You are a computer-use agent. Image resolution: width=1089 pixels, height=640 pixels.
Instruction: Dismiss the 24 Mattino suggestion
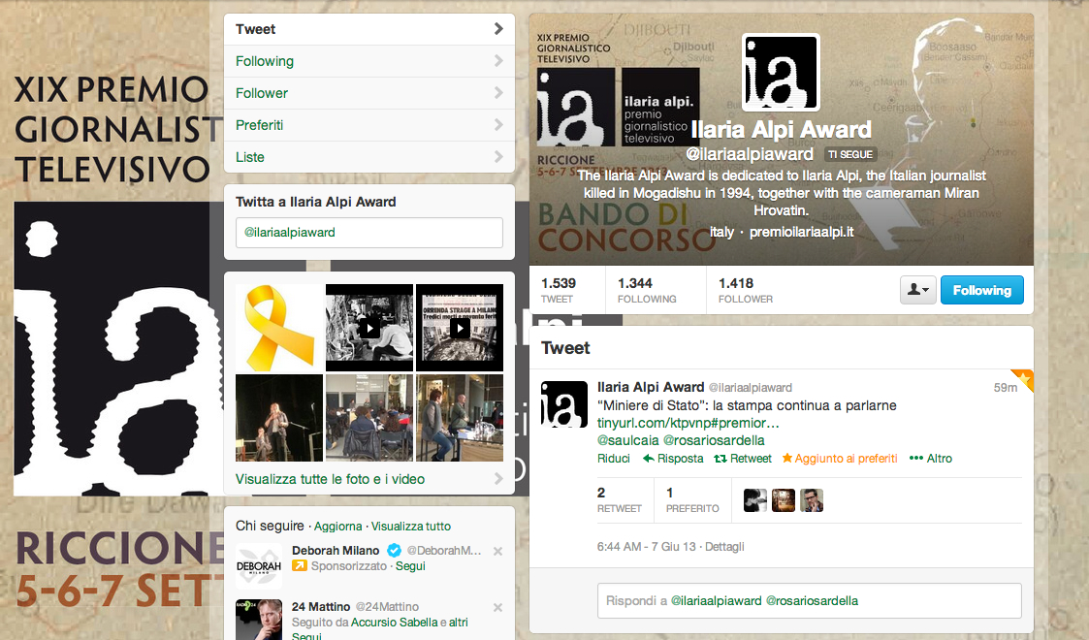[498, 607]
